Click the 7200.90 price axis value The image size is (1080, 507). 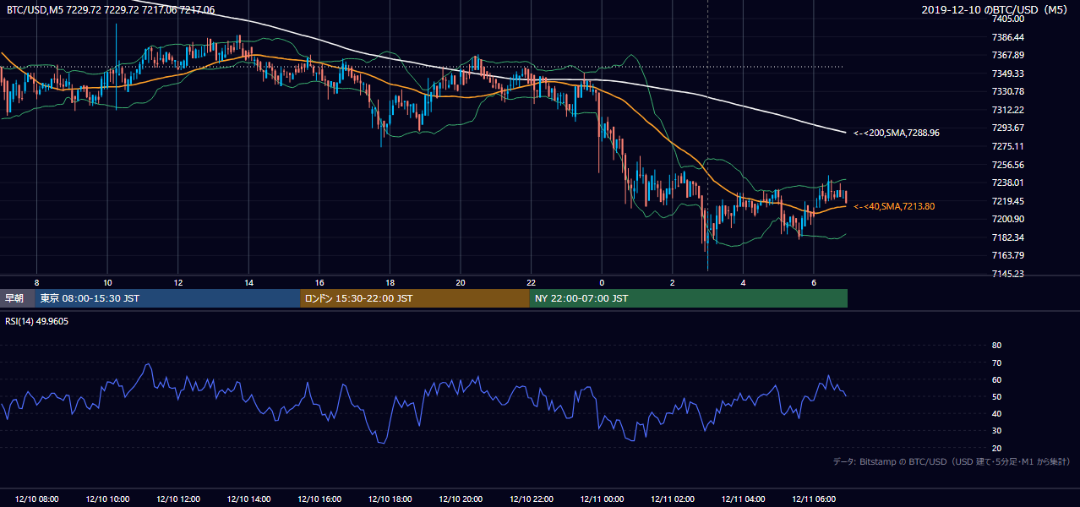pos(1008,219)
